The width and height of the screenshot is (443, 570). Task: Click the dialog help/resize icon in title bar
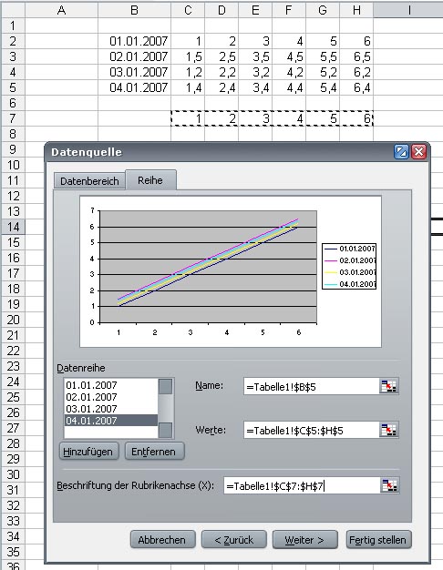[401, 151]
